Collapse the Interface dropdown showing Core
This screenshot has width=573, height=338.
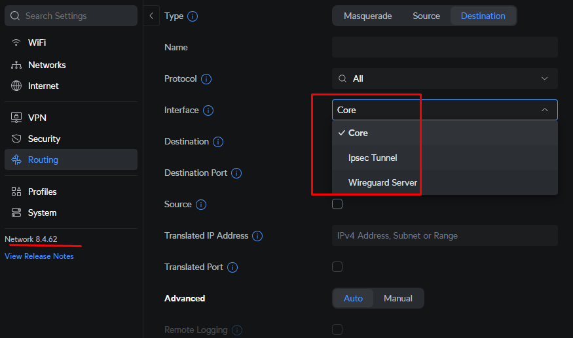pos(445,110)
